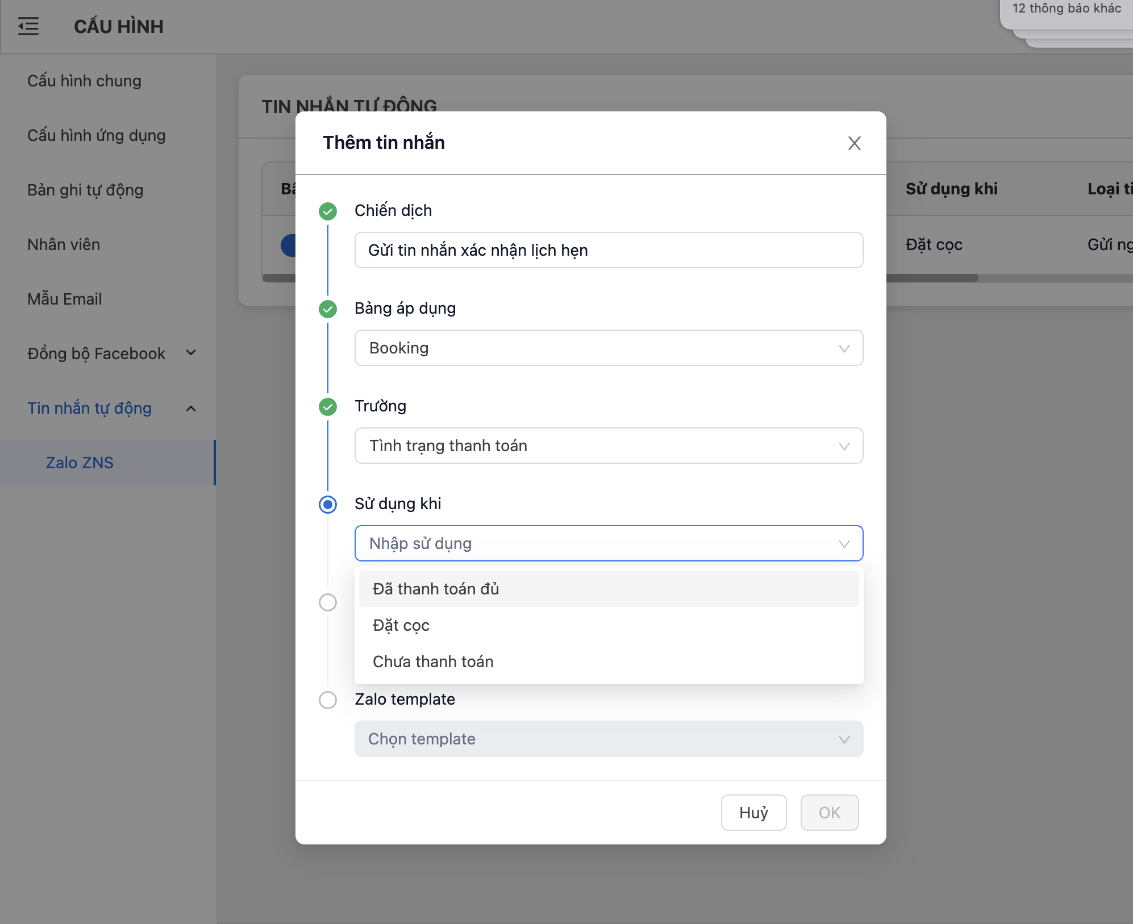1133x924 pixels.
Task: Click the green check icon beside Trường
Action: 328,407
